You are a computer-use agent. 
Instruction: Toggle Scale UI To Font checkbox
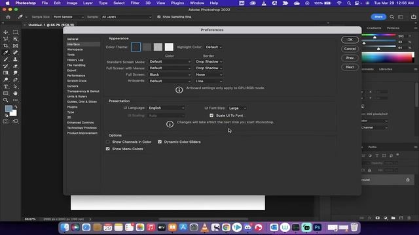pos(211,116)
